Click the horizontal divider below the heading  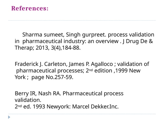tap(82, 20)
